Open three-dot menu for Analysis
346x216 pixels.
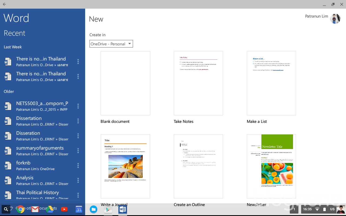[x=78, y=180]
